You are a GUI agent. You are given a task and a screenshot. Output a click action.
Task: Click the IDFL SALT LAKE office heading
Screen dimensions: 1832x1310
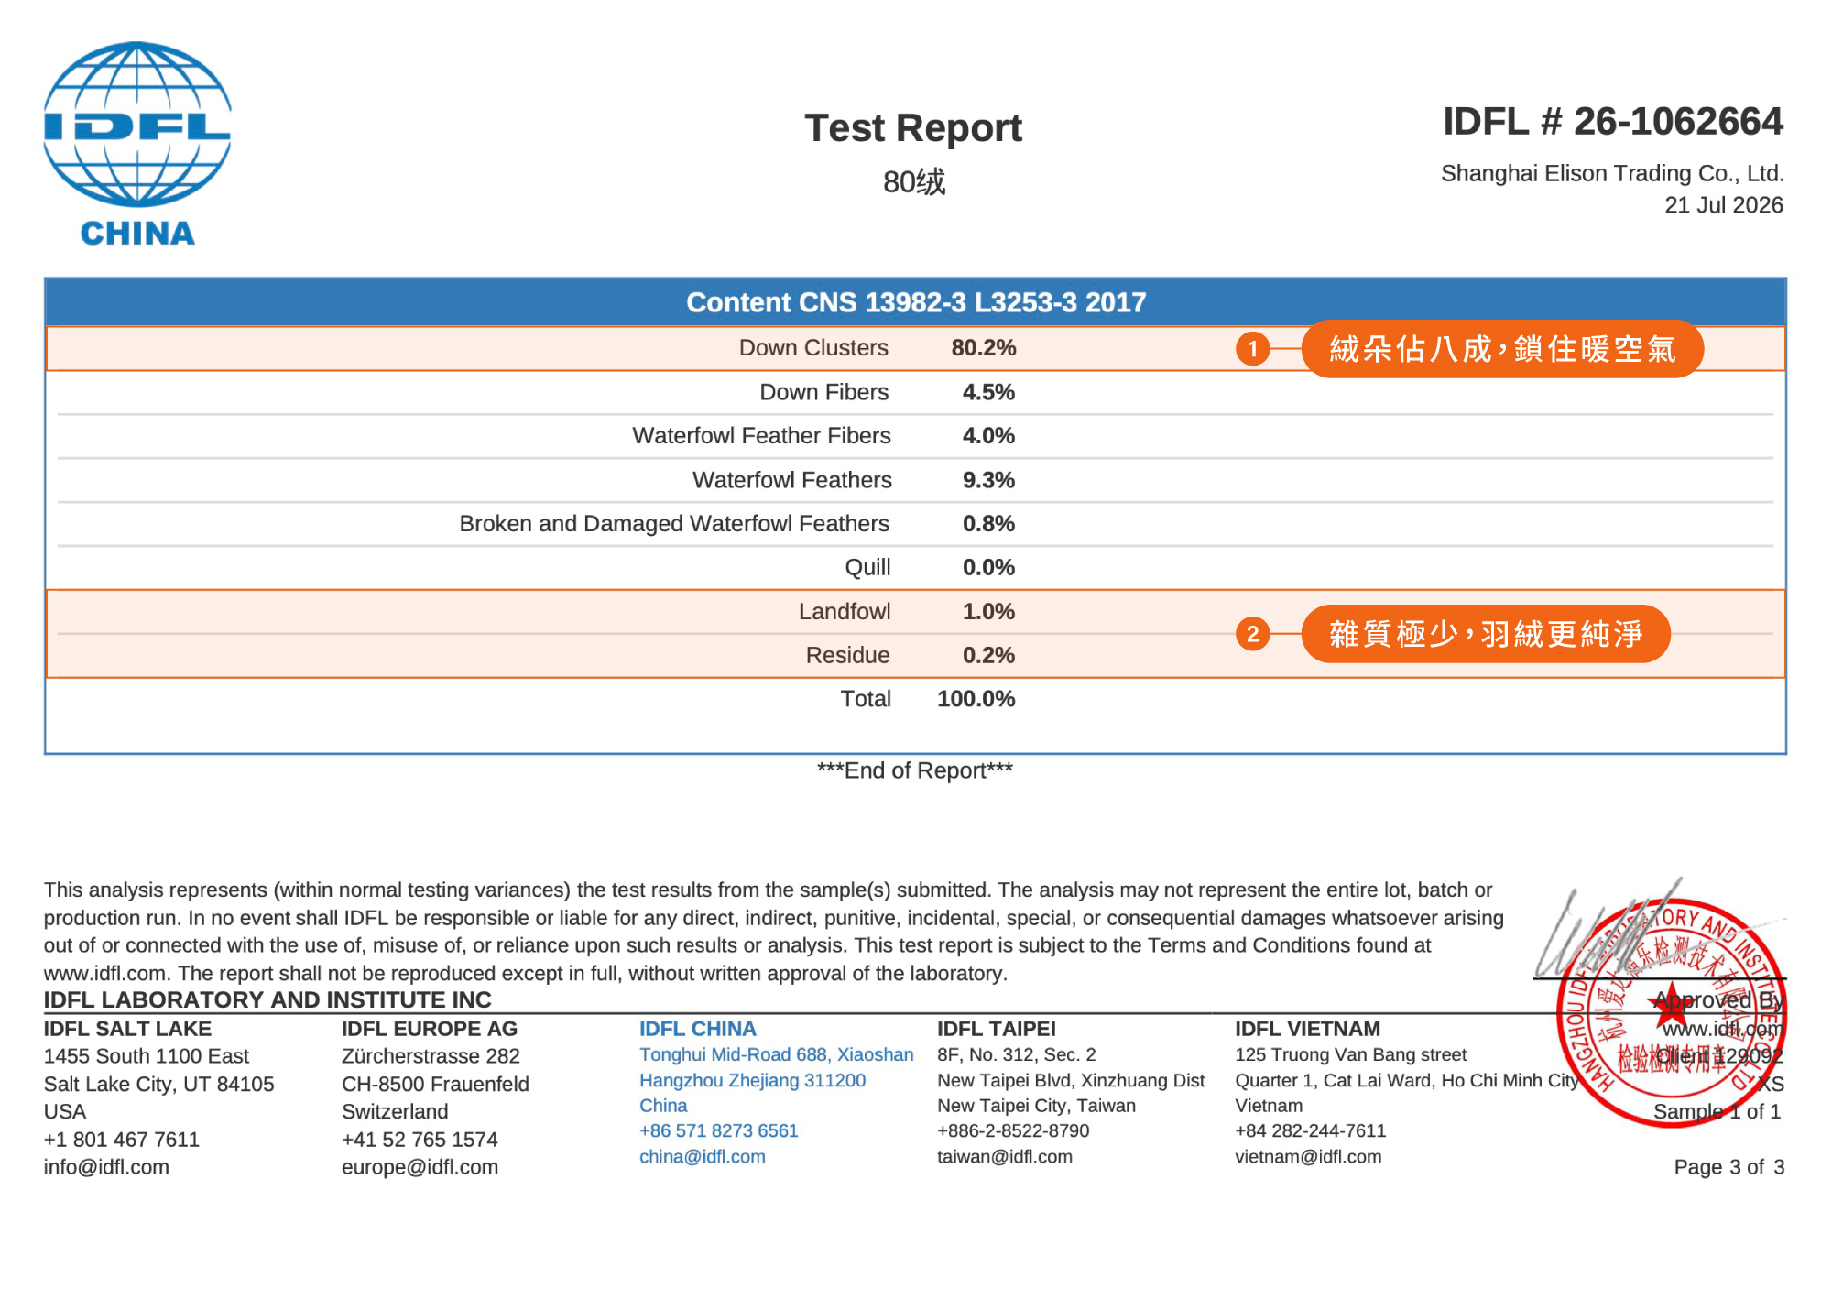[127, 1029]
